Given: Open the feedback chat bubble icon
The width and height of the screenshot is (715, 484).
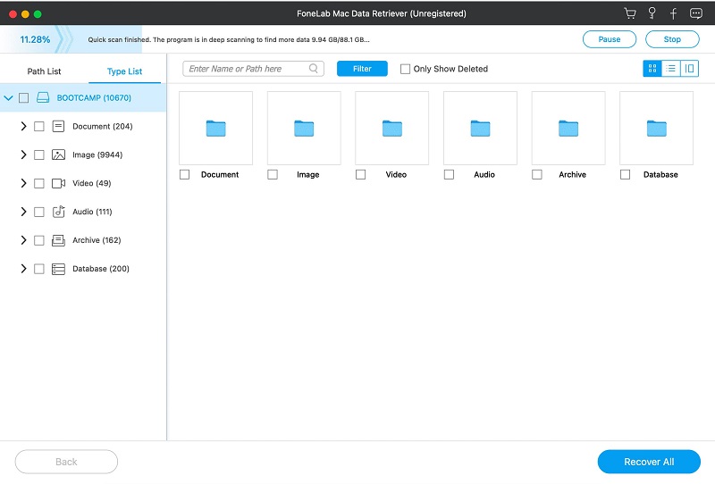Looking at the screenshot, I should pos(696,13).
